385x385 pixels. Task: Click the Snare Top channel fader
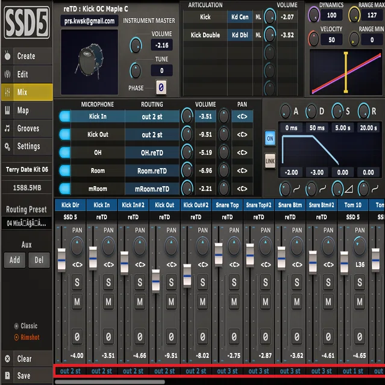click(219, 255)
